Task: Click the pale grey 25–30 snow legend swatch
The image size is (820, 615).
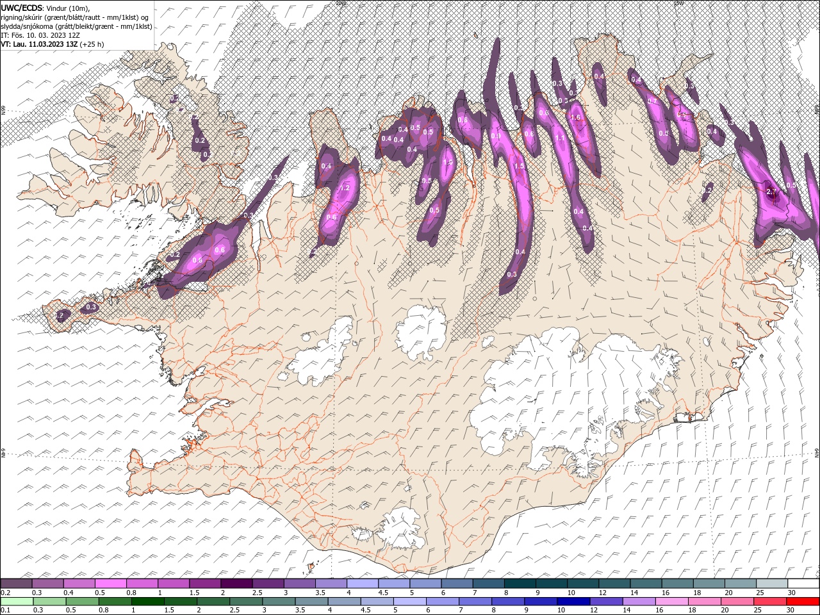Action: point(771,584)
